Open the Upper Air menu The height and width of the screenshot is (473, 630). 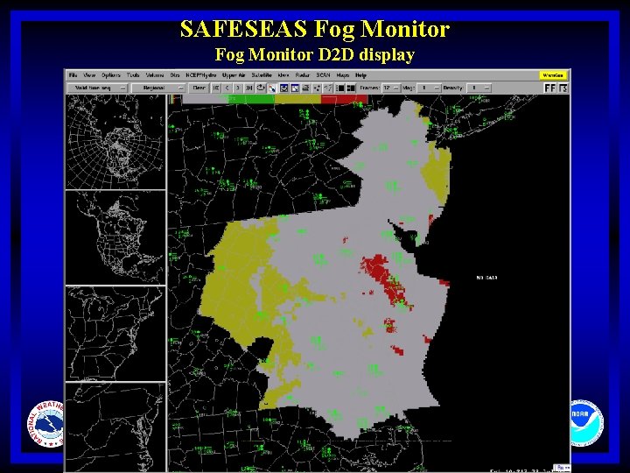pyautogui.click(x=234, y=75)
